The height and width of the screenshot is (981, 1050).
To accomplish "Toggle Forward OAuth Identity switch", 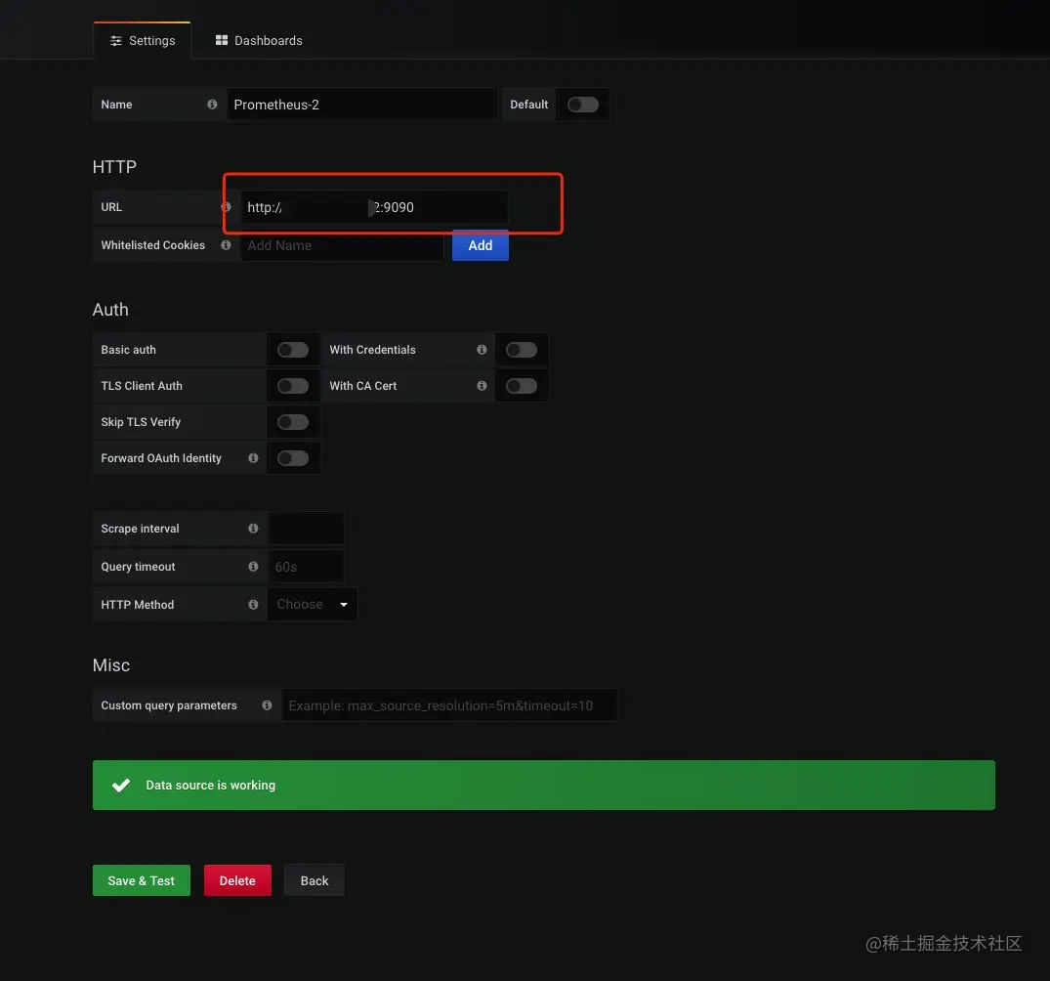I will point(293,458).
